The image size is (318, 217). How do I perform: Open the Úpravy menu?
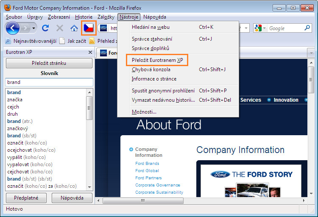tap(35, 17)
